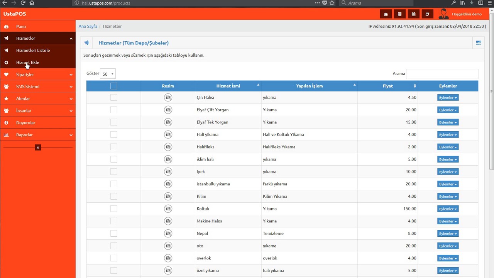494x278 pixels.
Task: Click the user avatar icon
Action: coord(443,14)
